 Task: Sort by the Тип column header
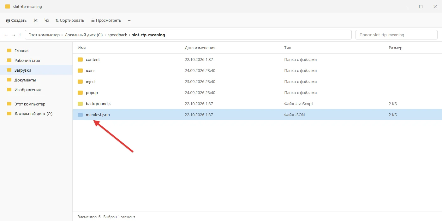pyautogui.click(x=288, y=48)
